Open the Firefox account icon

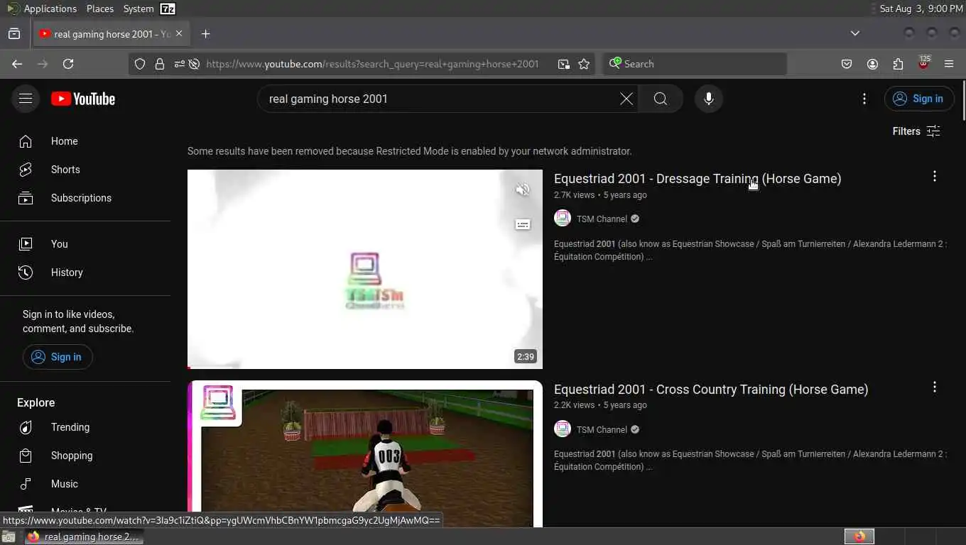coord(872,64)
